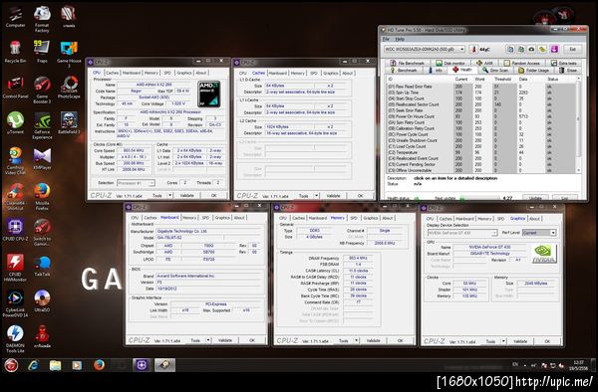Click Internet Explorer icon in taskbar
This screenshot has height=392, width=598.
tap(34, 365)
